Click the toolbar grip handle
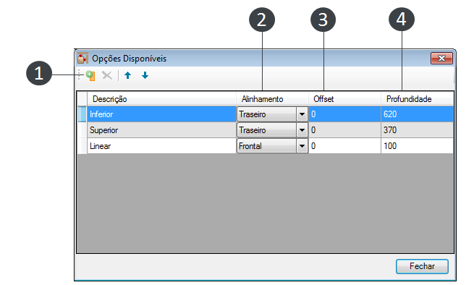This screenshot has width=474, height=285. (x=79, y=75)
